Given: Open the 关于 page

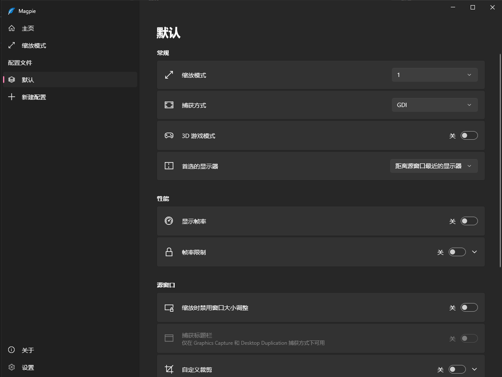Looking at the screenshot, I should click(70, 350).
